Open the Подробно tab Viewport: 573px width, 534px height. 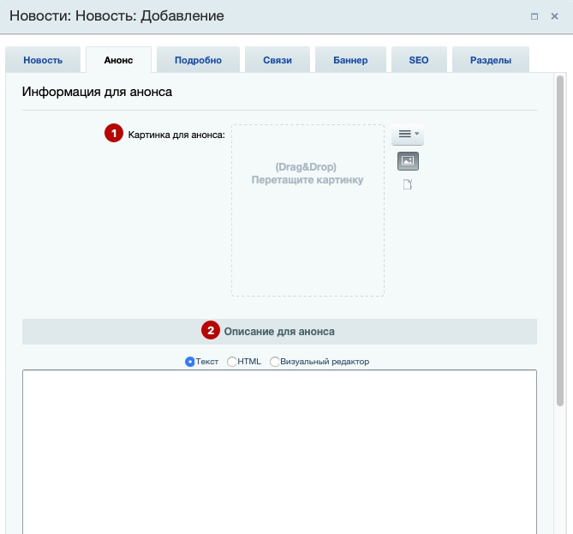pyautogui.click(x=198, y=60)
